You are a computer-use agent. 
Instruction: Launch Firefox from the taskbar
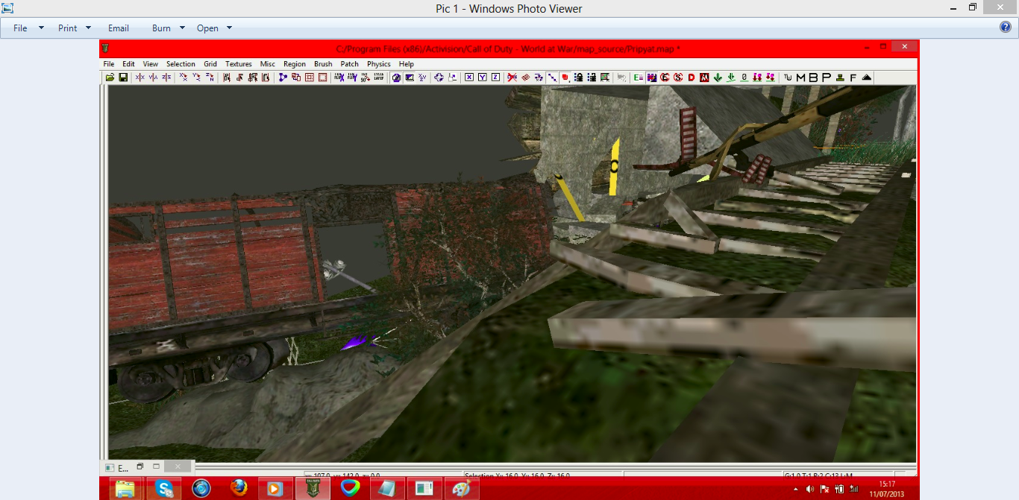pos(239,488)
